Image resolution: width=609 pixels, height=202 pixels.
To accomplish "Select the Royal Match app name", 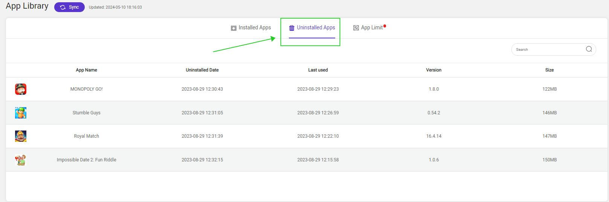I will click(87, 136).
